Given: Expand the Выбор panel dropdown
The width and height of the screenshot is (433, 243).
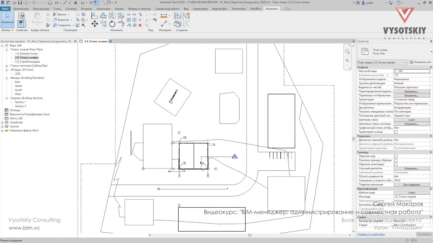Looking at the screenshot, I should click(x=7, y=30).
